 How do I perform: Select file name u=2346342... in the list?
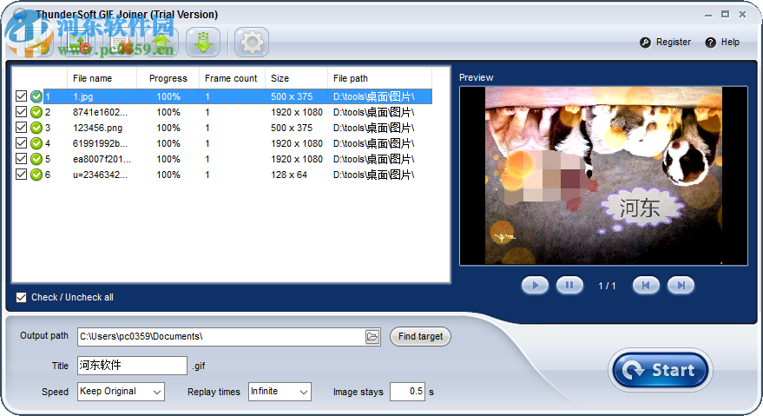click(x=100, y=175)
